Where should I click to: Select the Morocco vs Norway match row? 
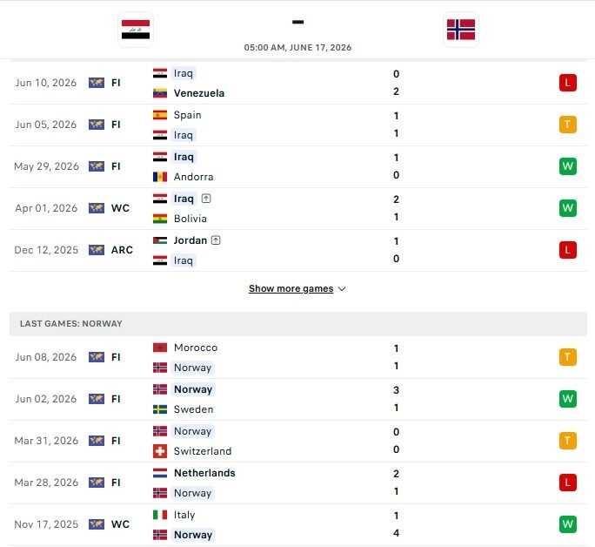297,357
